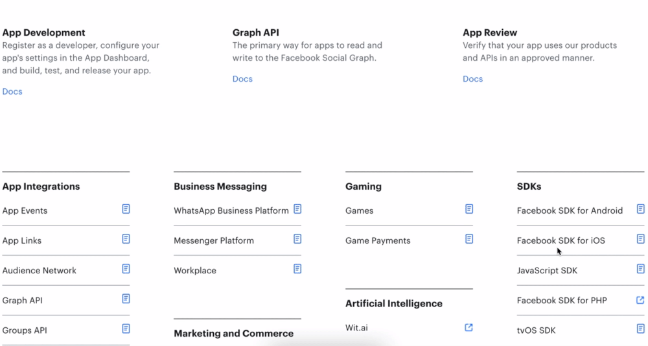Click document icon beside Game Payments
This screenshot has height=346, width=648.
pos(469,239)
